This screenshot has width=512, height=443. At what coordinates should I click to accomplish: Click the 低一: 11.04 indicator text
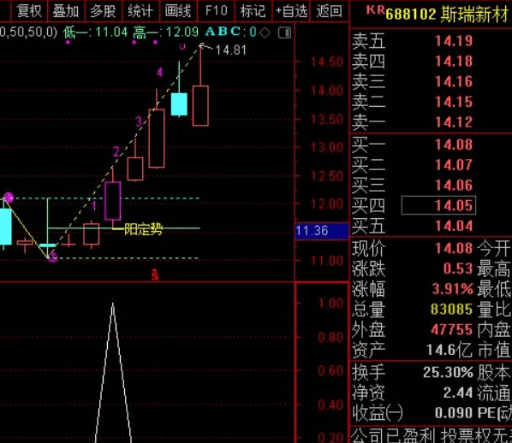click(x=95, y=32)
